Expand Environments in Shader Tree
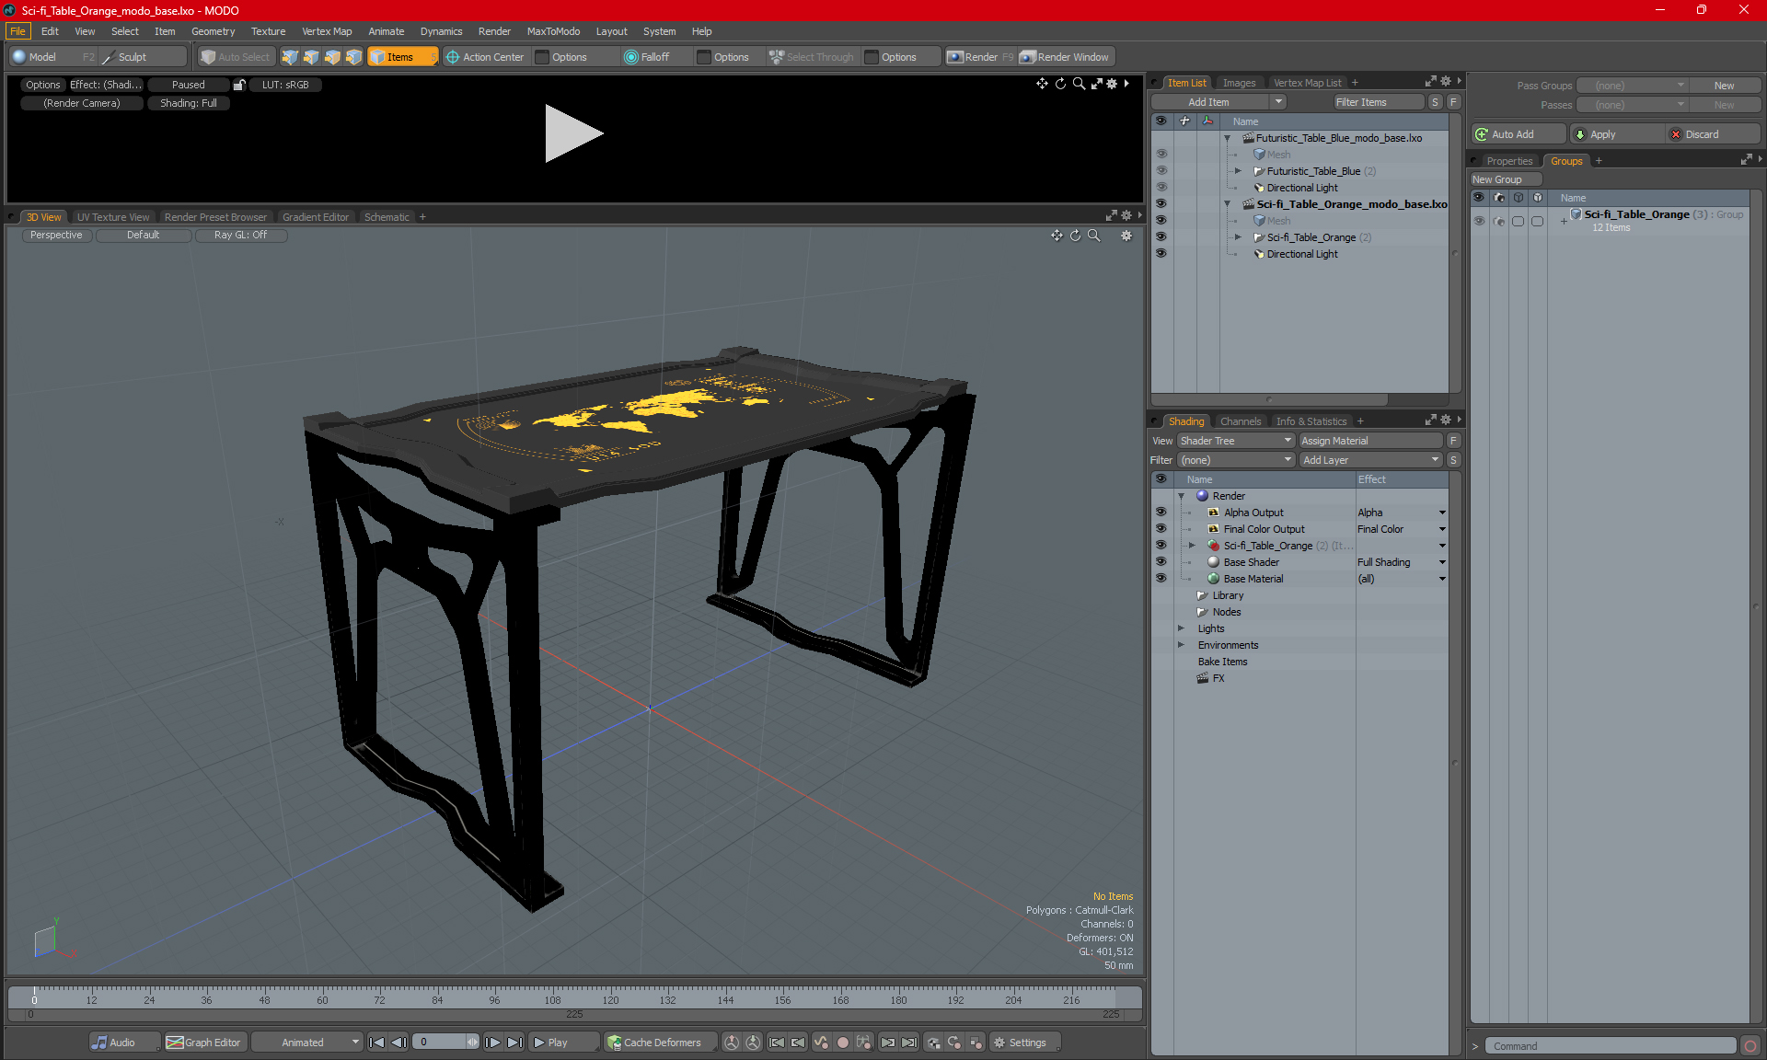1767x1060 pixels. click(x=1182, y=645)
